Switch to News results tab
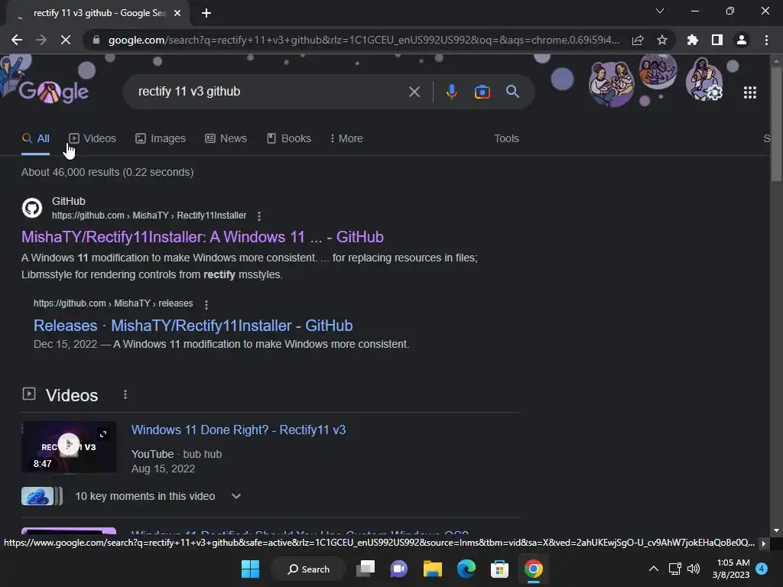The image size is (783, 587). point(226,139)
